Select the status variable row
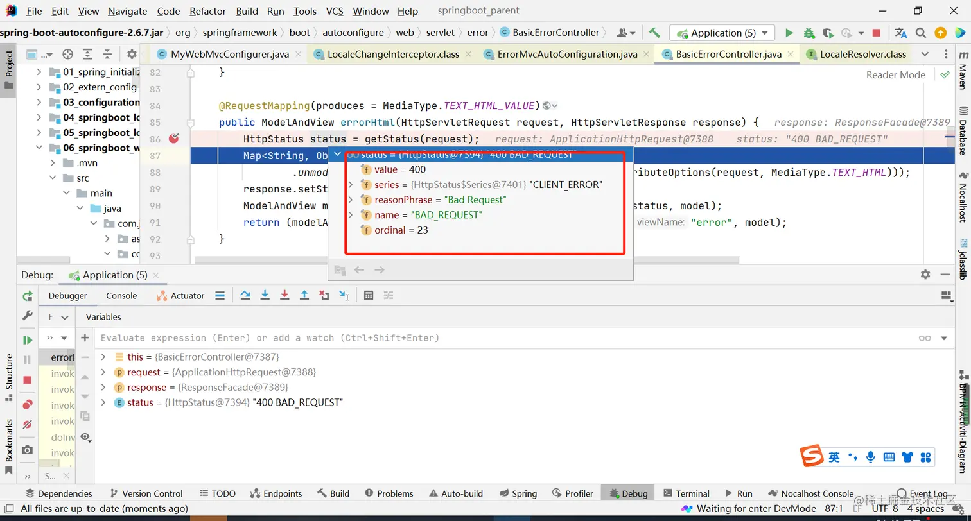Screen dimensions: 971x521 click(x=524, y=402)
